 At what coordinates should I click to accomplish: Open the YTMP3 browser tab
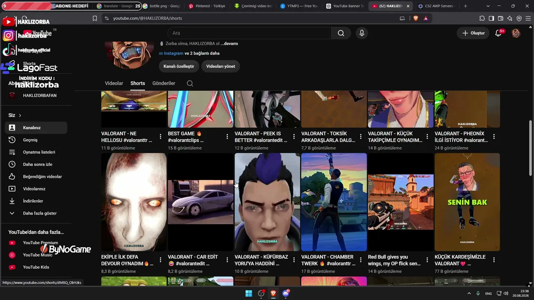pyautogui.click(x=299, y=6)
